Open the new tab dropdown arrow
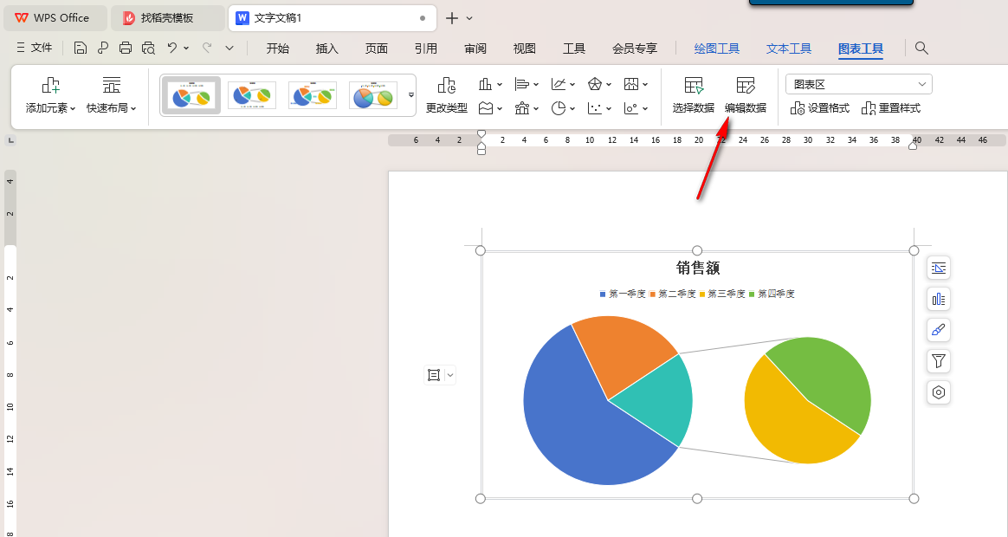The image size is (1008, 537). coord(469,18)
